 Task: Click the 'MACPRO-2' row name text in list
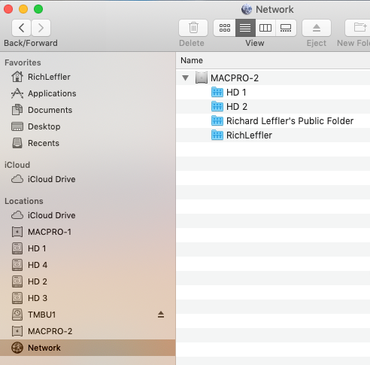[235, 78]
